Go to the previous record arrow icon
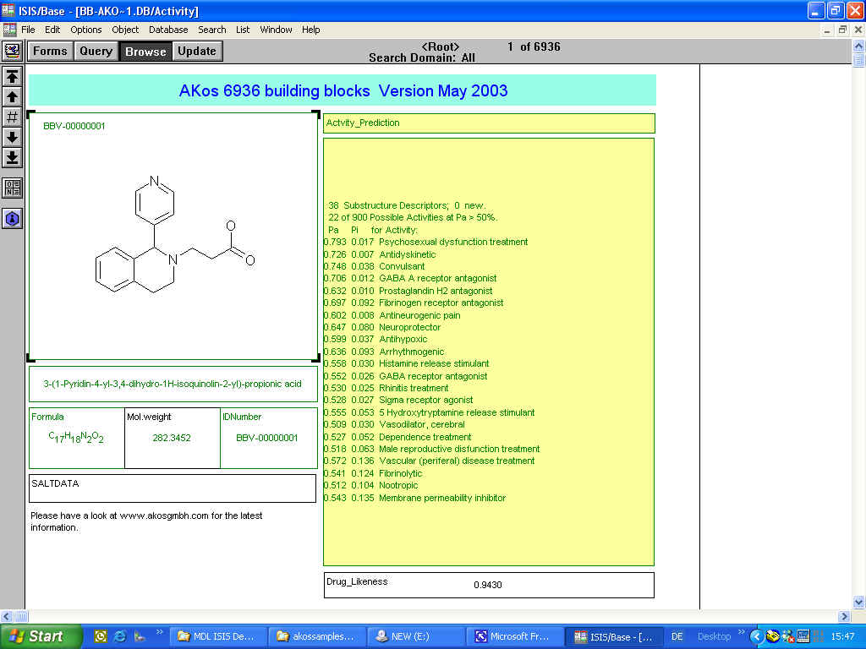This screenshot has width=866, height=649. click(x=12, y=96)
